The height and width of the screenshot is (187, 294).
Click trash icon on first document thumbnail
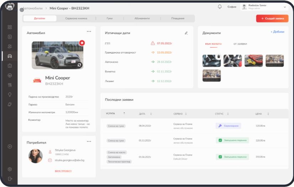pyautogui.click(x=218, y=56)
